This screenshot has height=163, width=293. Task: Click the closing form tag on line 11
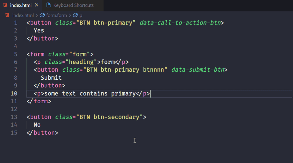coord(39,101)
